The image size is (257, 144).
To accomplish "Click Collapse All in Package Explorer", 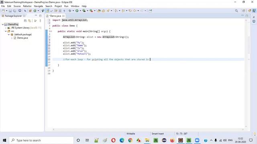I will click(x=25, y=21).
